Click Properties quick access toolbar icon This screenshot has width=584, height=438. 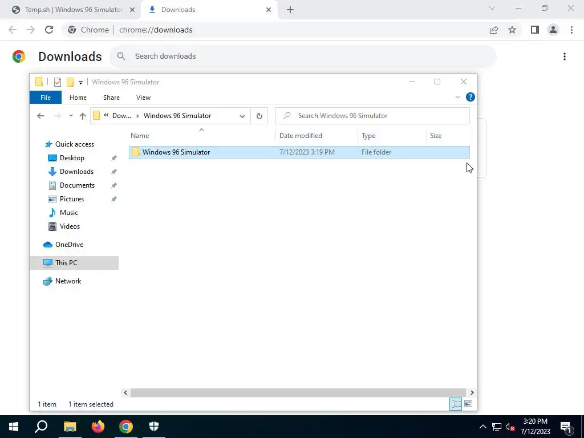coord(58,82)
